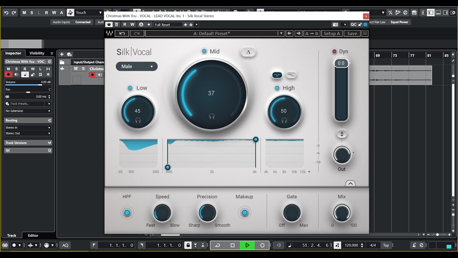
Task: Click the Waves logo icon
Action: tap(109, 33)
